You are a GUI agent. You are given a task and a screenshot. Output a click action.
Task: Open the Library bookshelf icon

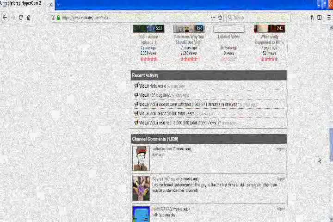coord(312,18)
